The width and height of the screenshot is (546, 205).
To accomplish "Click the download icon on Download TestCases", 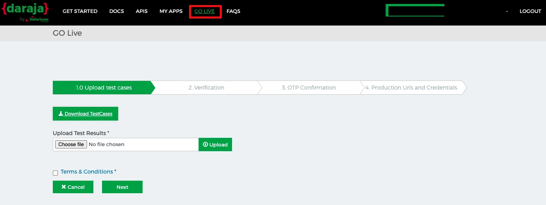I will [x=61, y=114].
